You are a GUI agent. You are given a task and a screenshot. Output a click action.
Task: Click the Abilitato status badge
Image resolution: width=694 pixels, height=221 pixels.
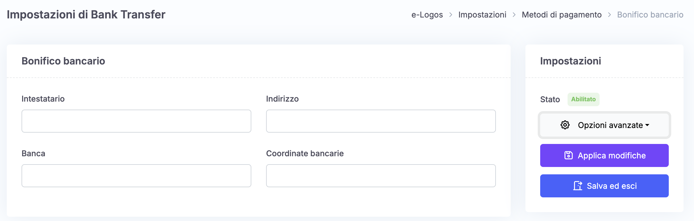583,99
